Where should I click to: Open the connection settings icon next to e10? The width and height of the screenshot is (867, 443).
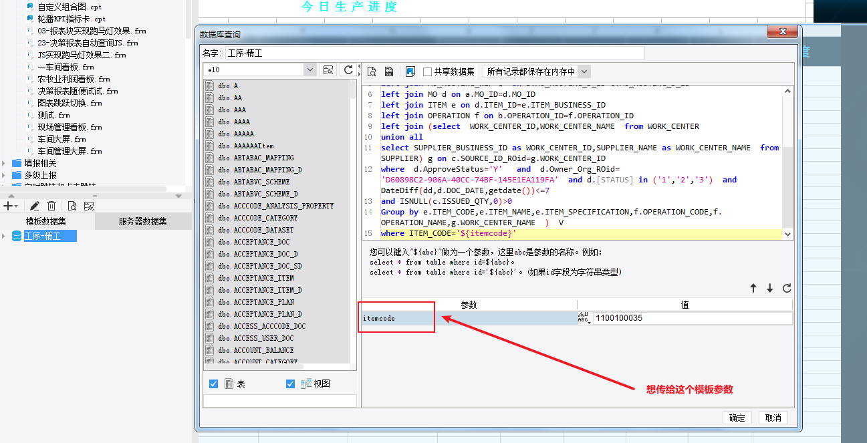pos(328,69)
